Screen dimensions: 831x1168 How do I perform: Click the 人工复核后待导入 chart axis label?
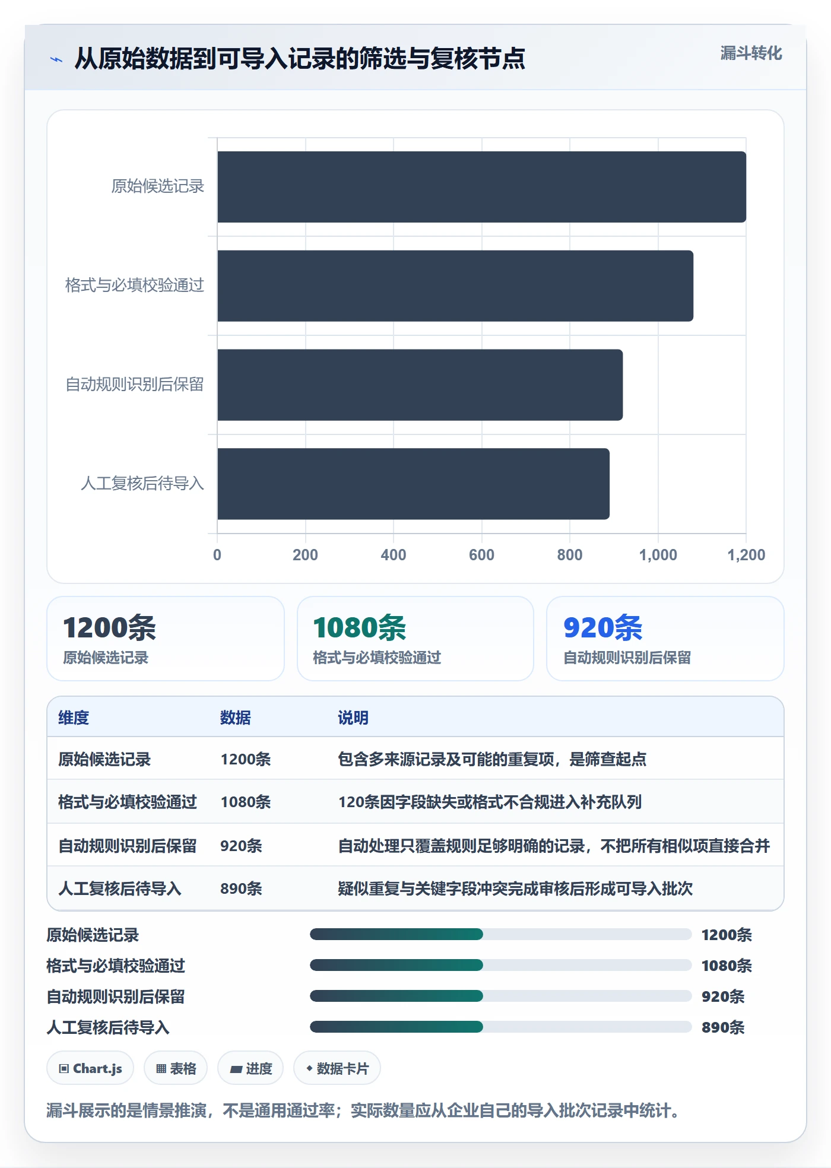pos(142,484)
